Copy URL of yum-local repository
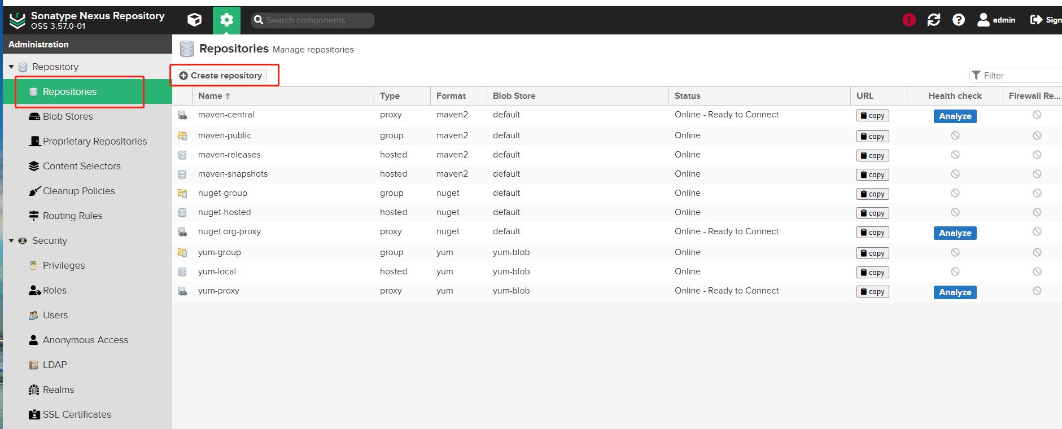 click(872, 272)
